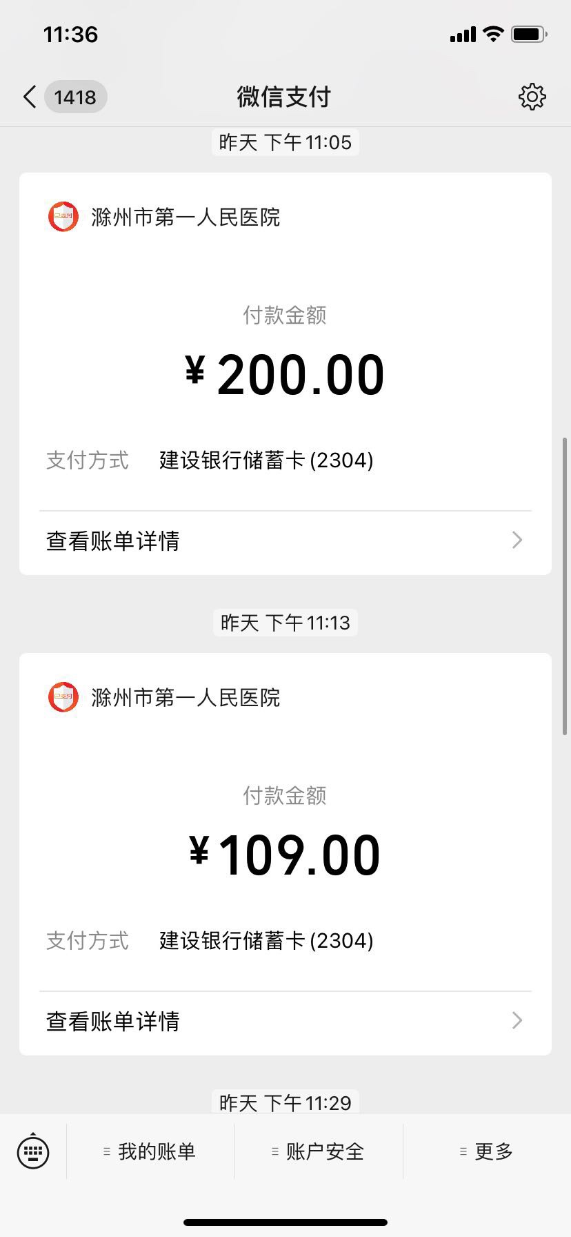Tap 滁州市第一人民医院 name on second card
Viewport: 571px width, 1237px height.
(186, 697)
